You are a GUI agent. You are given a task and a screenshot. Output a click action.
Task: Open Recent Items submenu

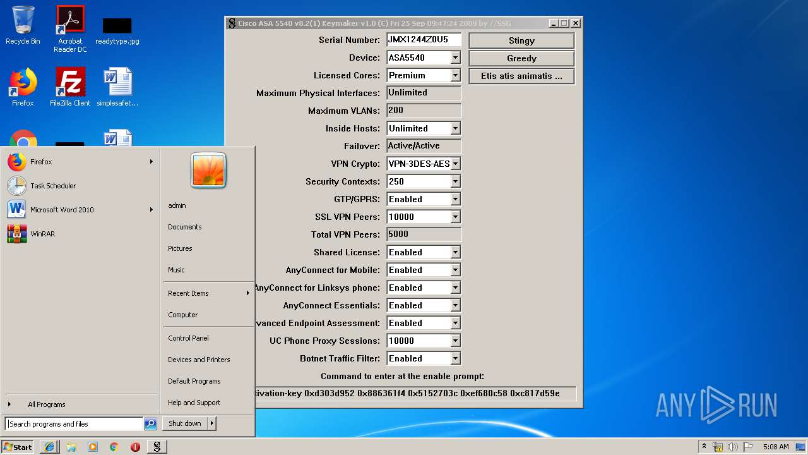tap(208, 293)
